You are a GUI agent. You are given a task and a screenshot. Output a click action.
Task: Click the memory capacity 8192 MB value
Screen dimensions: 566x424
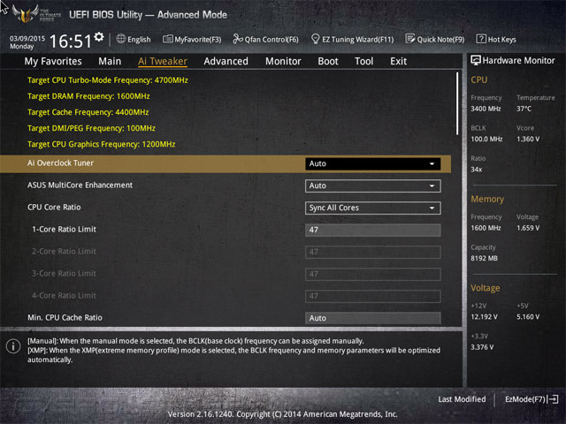tap(484, 258)
